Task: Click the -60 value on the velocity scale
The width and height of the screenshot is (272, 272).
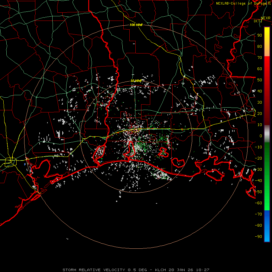Action: pyautogui.click(x=258, y=203)
